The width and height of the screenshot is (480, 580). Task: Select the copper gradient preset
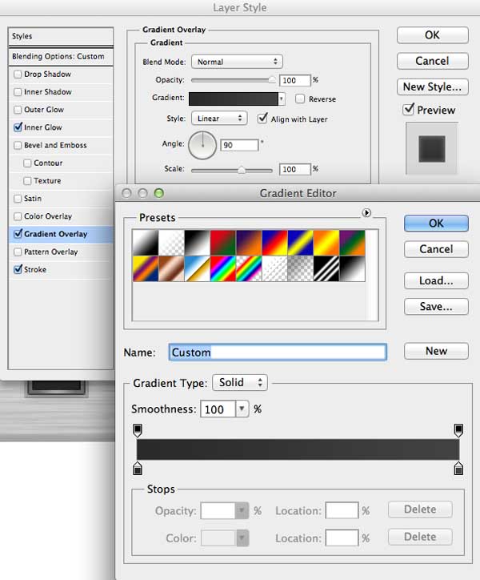tap(171, 269)
